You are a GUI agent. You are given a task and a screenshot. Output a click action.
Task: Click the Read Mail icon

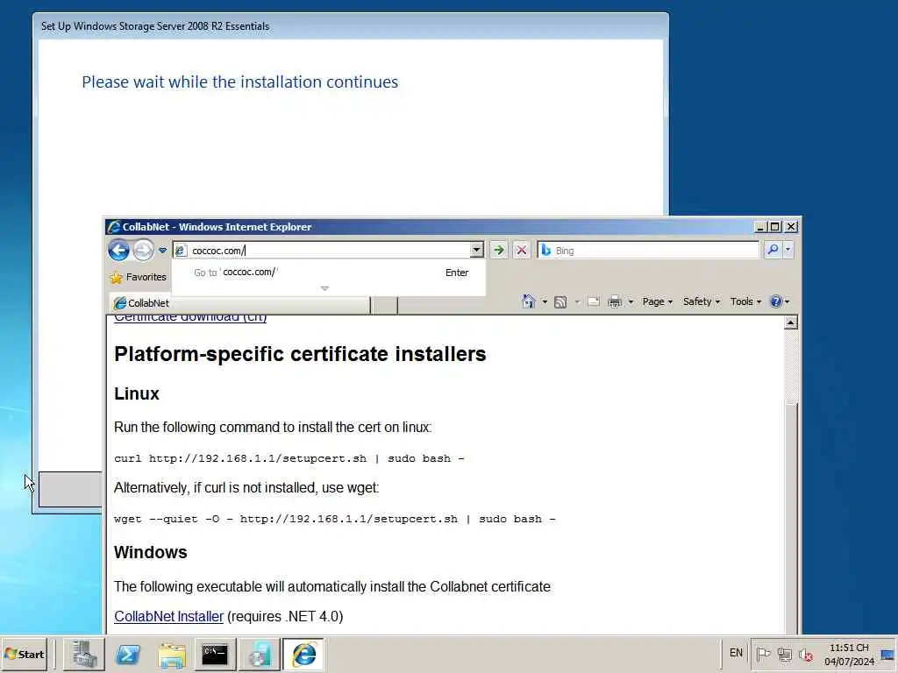click(x=594, y=301)
